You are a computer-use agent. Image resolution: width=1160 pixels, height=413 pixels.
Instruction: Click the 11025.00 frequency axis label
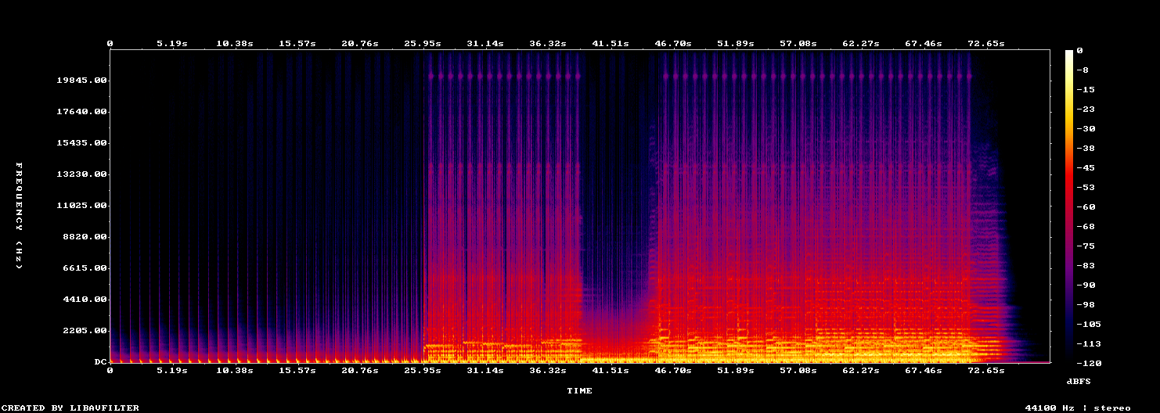tap(81, 206)
